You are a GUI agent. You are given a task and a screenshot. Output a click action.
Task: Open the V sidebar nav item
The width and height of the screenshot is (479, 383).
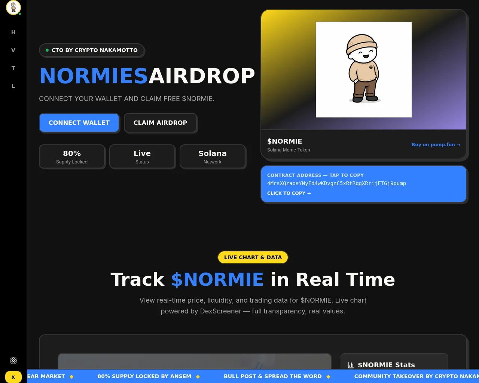tap(13, 50)
